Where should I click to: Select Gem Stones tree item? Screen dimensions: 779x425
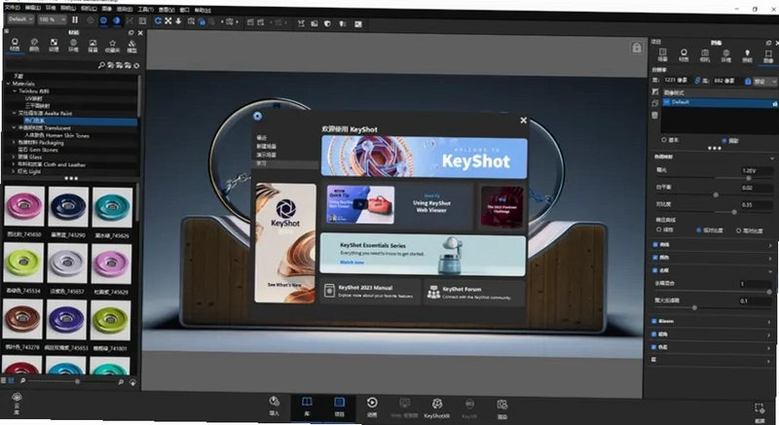click(38, 150)
